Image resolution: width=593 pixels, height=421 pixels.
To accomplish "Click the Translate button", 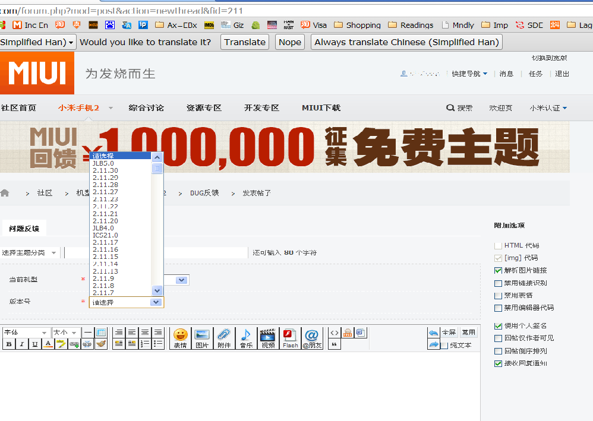I will [245, 42].
